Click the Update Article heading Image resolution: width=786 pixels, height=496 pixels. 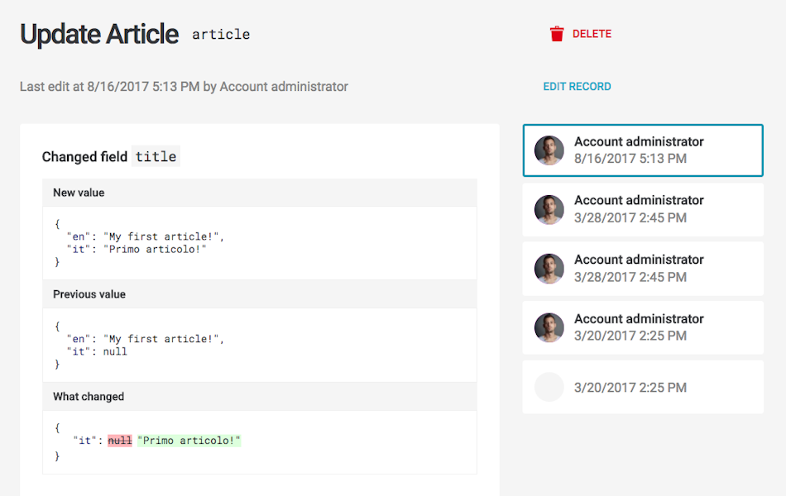click(x=99, y=34)
